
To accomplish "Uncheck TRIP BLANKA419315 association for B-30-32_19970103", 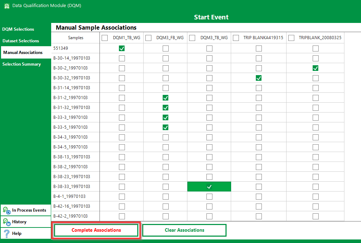I will [259, 78].
